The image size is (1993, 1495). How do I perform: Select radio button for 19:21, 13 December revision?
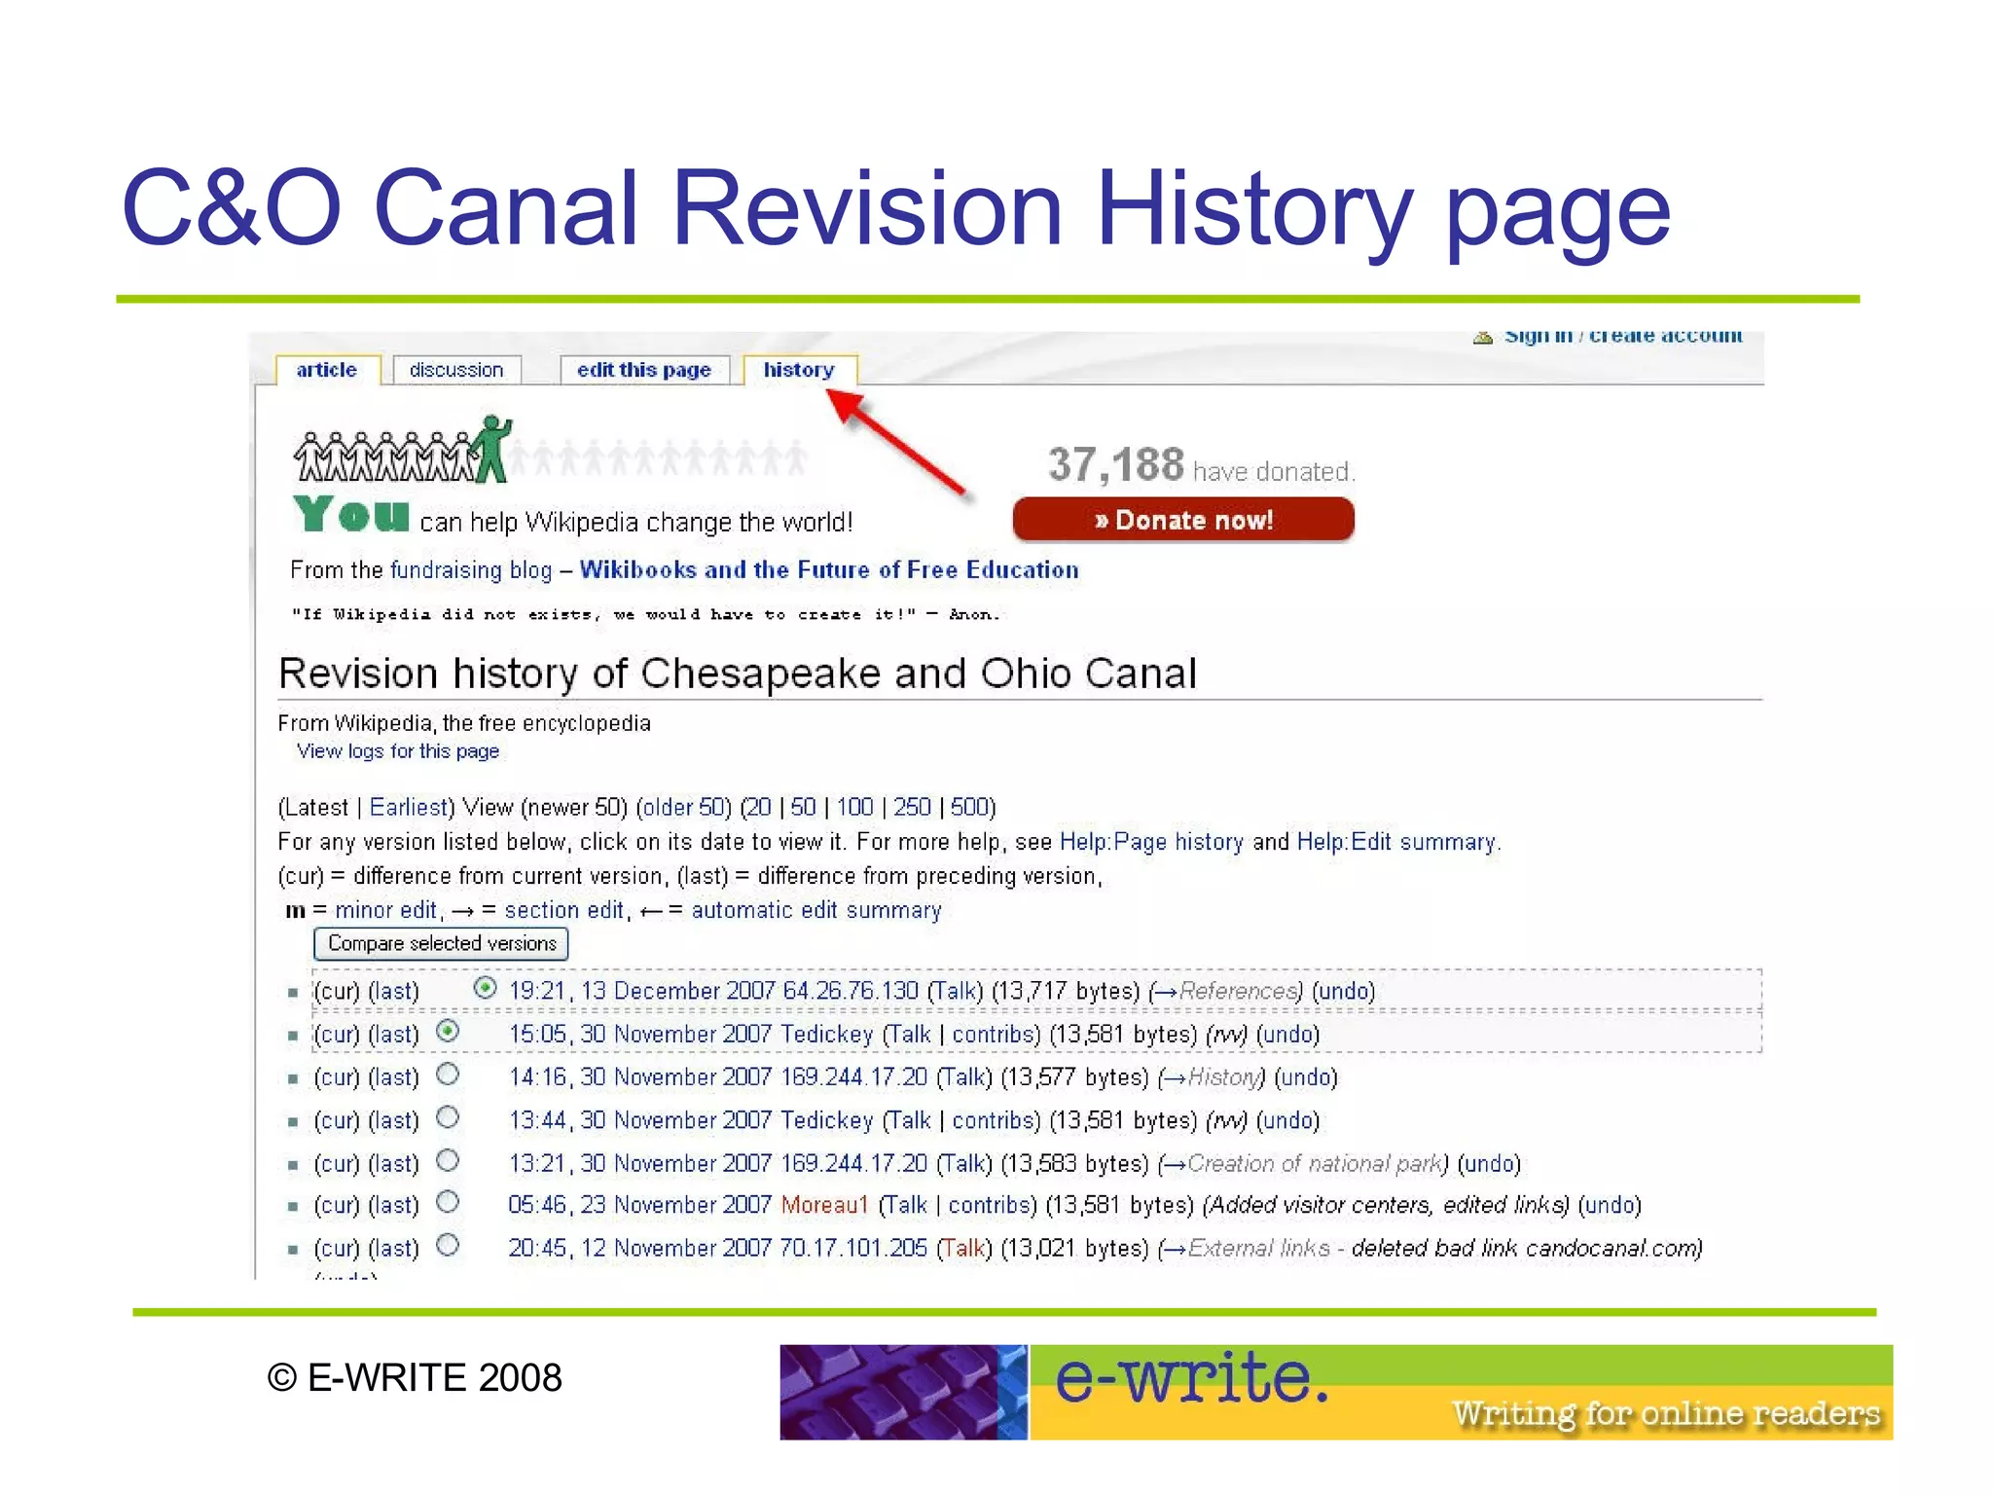[x=485, y=988]
